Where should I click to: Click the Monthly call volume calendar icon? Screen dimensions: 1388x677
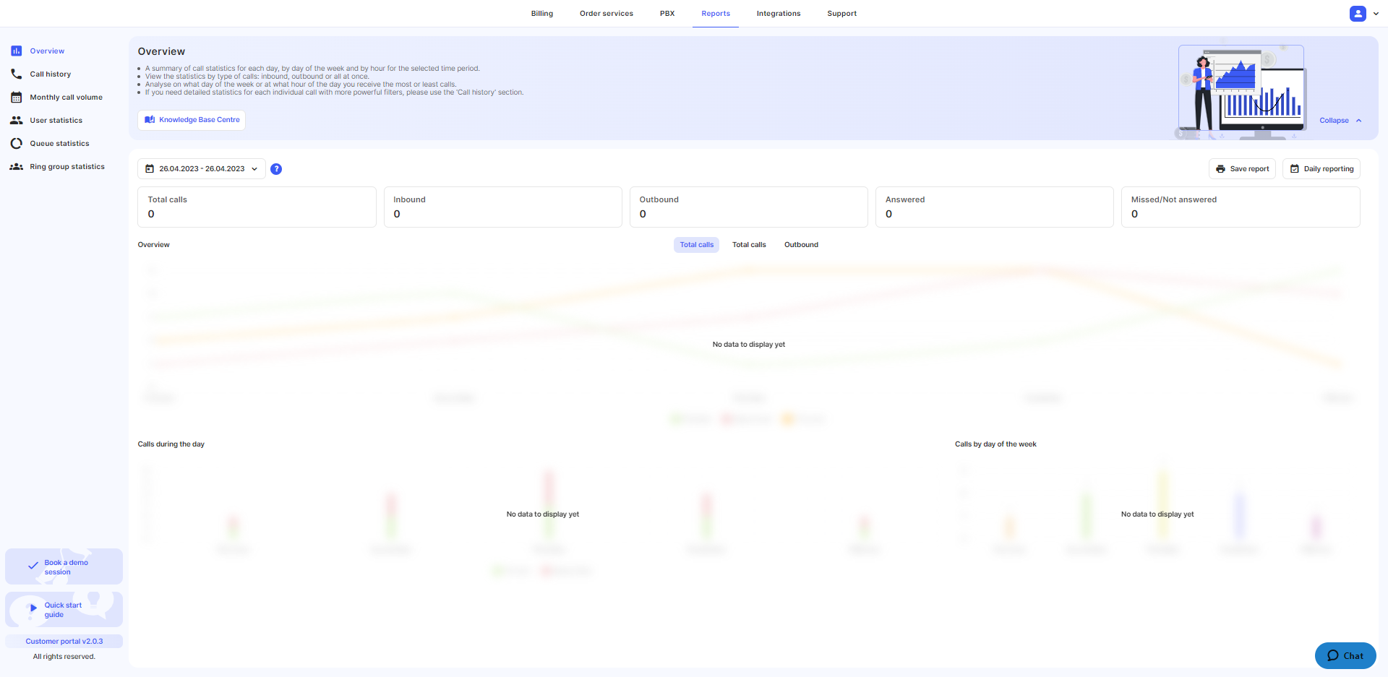click(x=16, y=97)
